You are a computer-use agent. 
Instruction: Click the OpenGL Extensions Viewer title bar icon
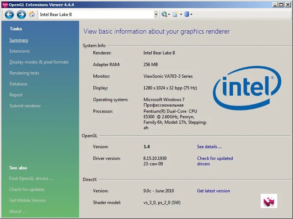(x=5, y=5)
